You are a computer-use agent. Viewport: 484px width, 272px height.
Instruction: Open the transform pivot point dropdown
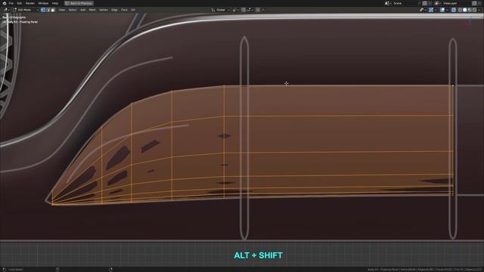click(x=235, y=10)
